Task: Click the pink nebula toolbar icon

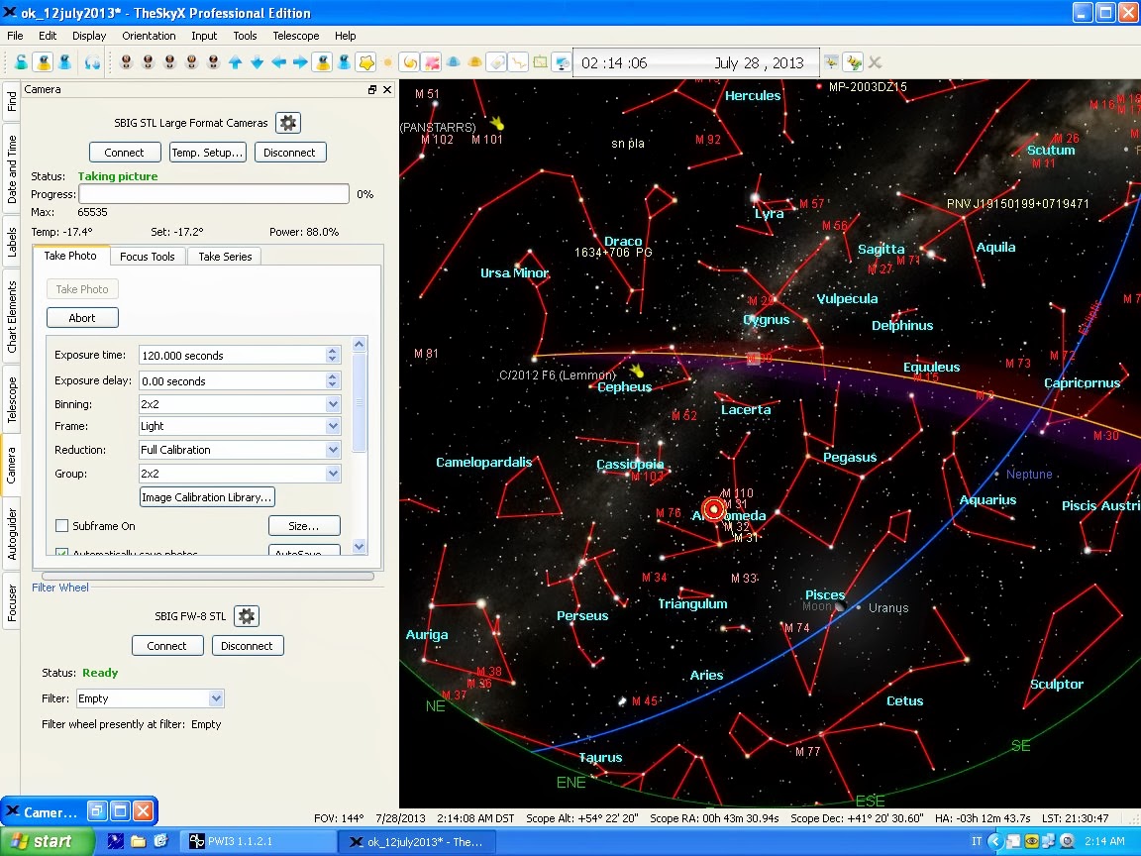Action: coord(432,62)
